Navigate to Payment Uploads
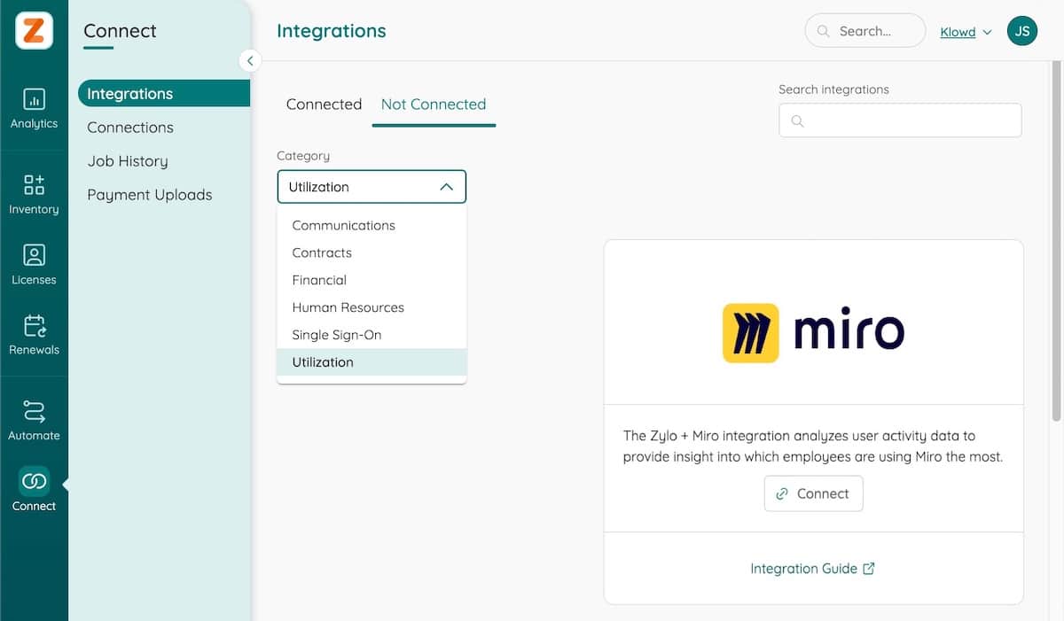This screenshot has width=1064, height=621. [x=149, y=194]
